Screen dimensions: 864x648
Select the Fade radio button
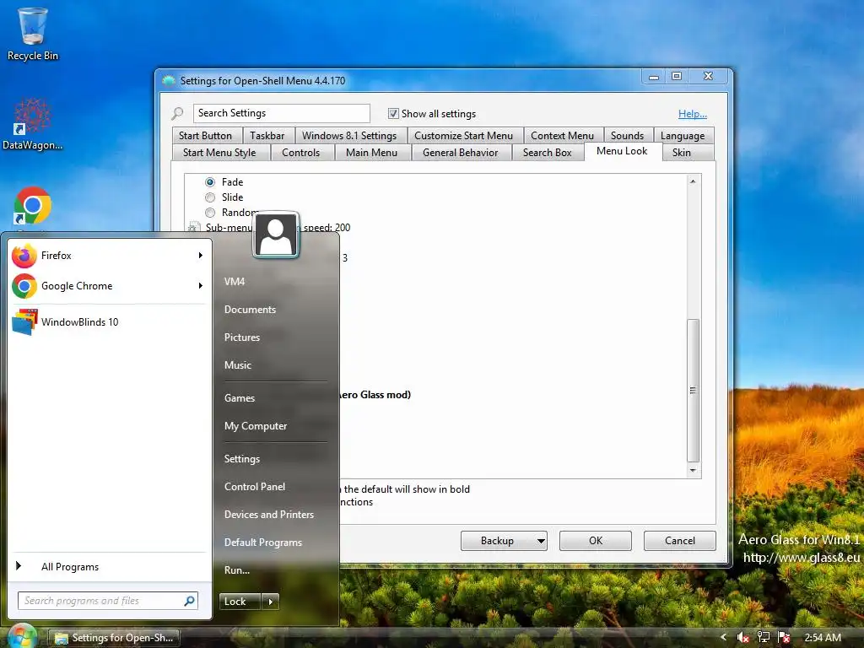[210, 182]
